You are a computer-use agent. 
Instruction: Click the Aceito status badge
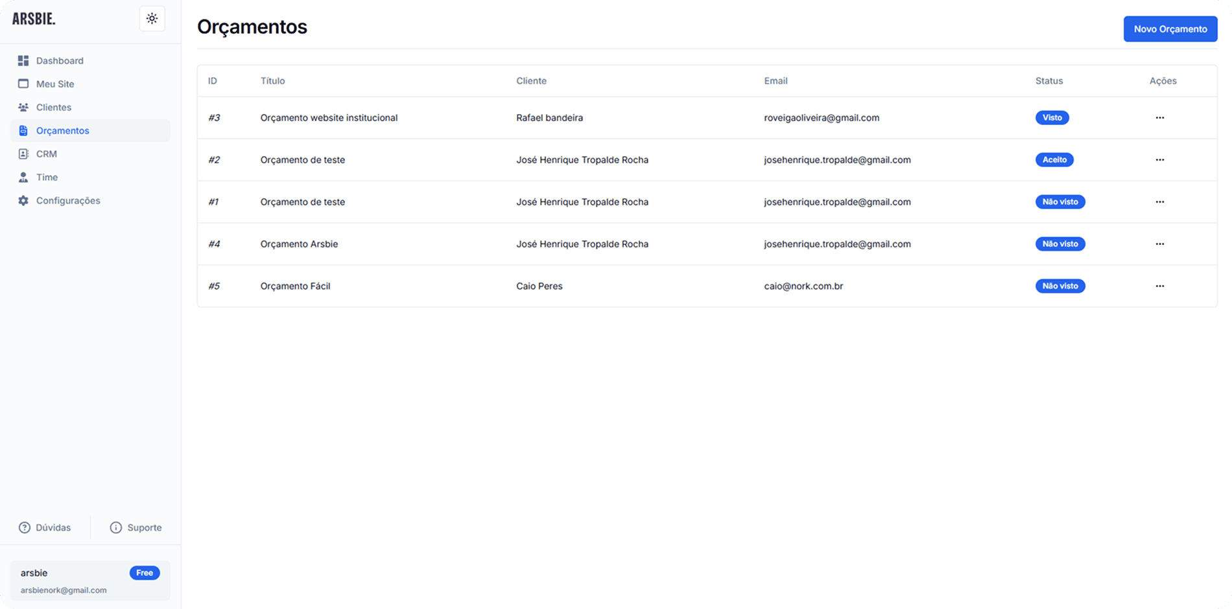pos(1054,160)
